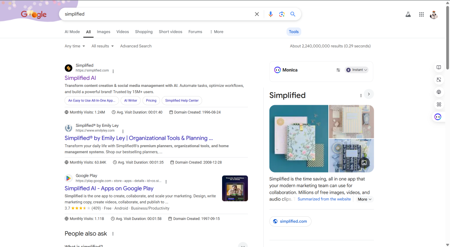Click the Google logo doodle
Screen dimensions: 450x247
coord(34,14)
